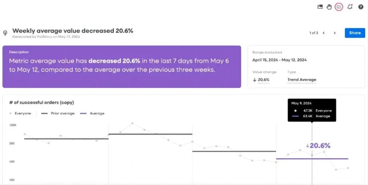Toggle Prior average legend entry
The height and width of the screenshot is (185, 368).
coord(58,113)
